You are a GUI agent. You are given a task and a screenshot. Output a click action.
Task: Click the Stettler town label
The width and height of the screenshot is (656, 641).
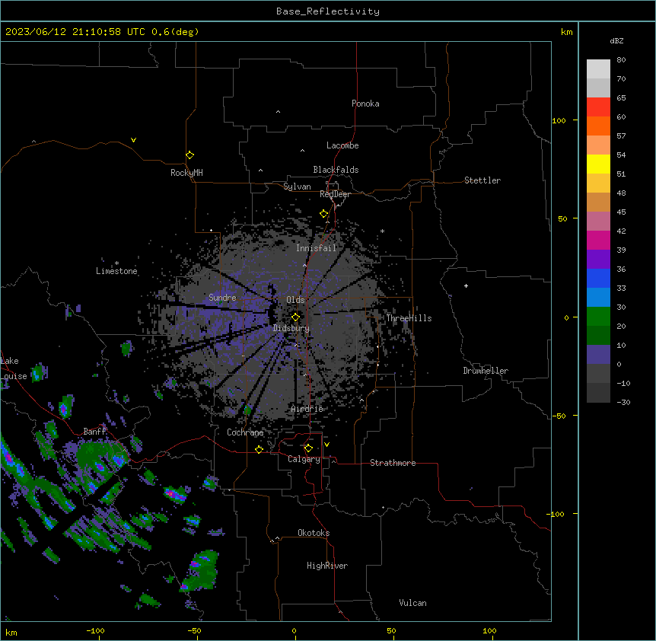tap(482, 180)
